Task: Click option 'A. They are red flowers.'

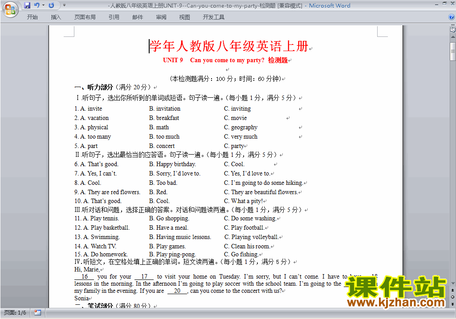Action: (x=110, y=192)
